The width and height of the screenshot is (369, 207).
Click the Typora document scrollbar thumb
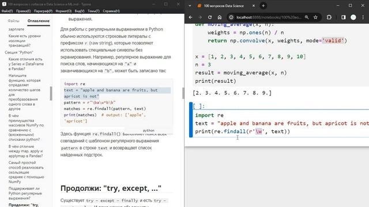click(x=183, y=93)
